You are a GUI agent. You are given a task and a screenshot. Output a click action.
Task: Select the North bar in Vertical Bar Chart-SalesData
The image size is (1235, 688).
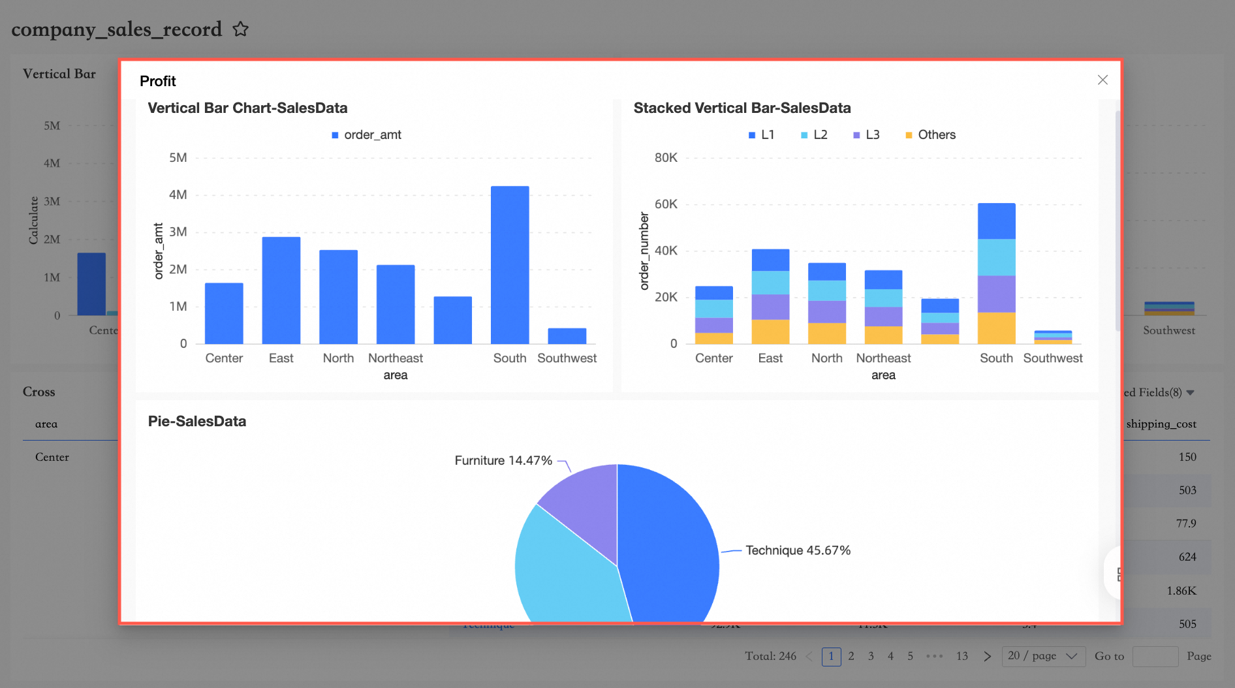338,297
